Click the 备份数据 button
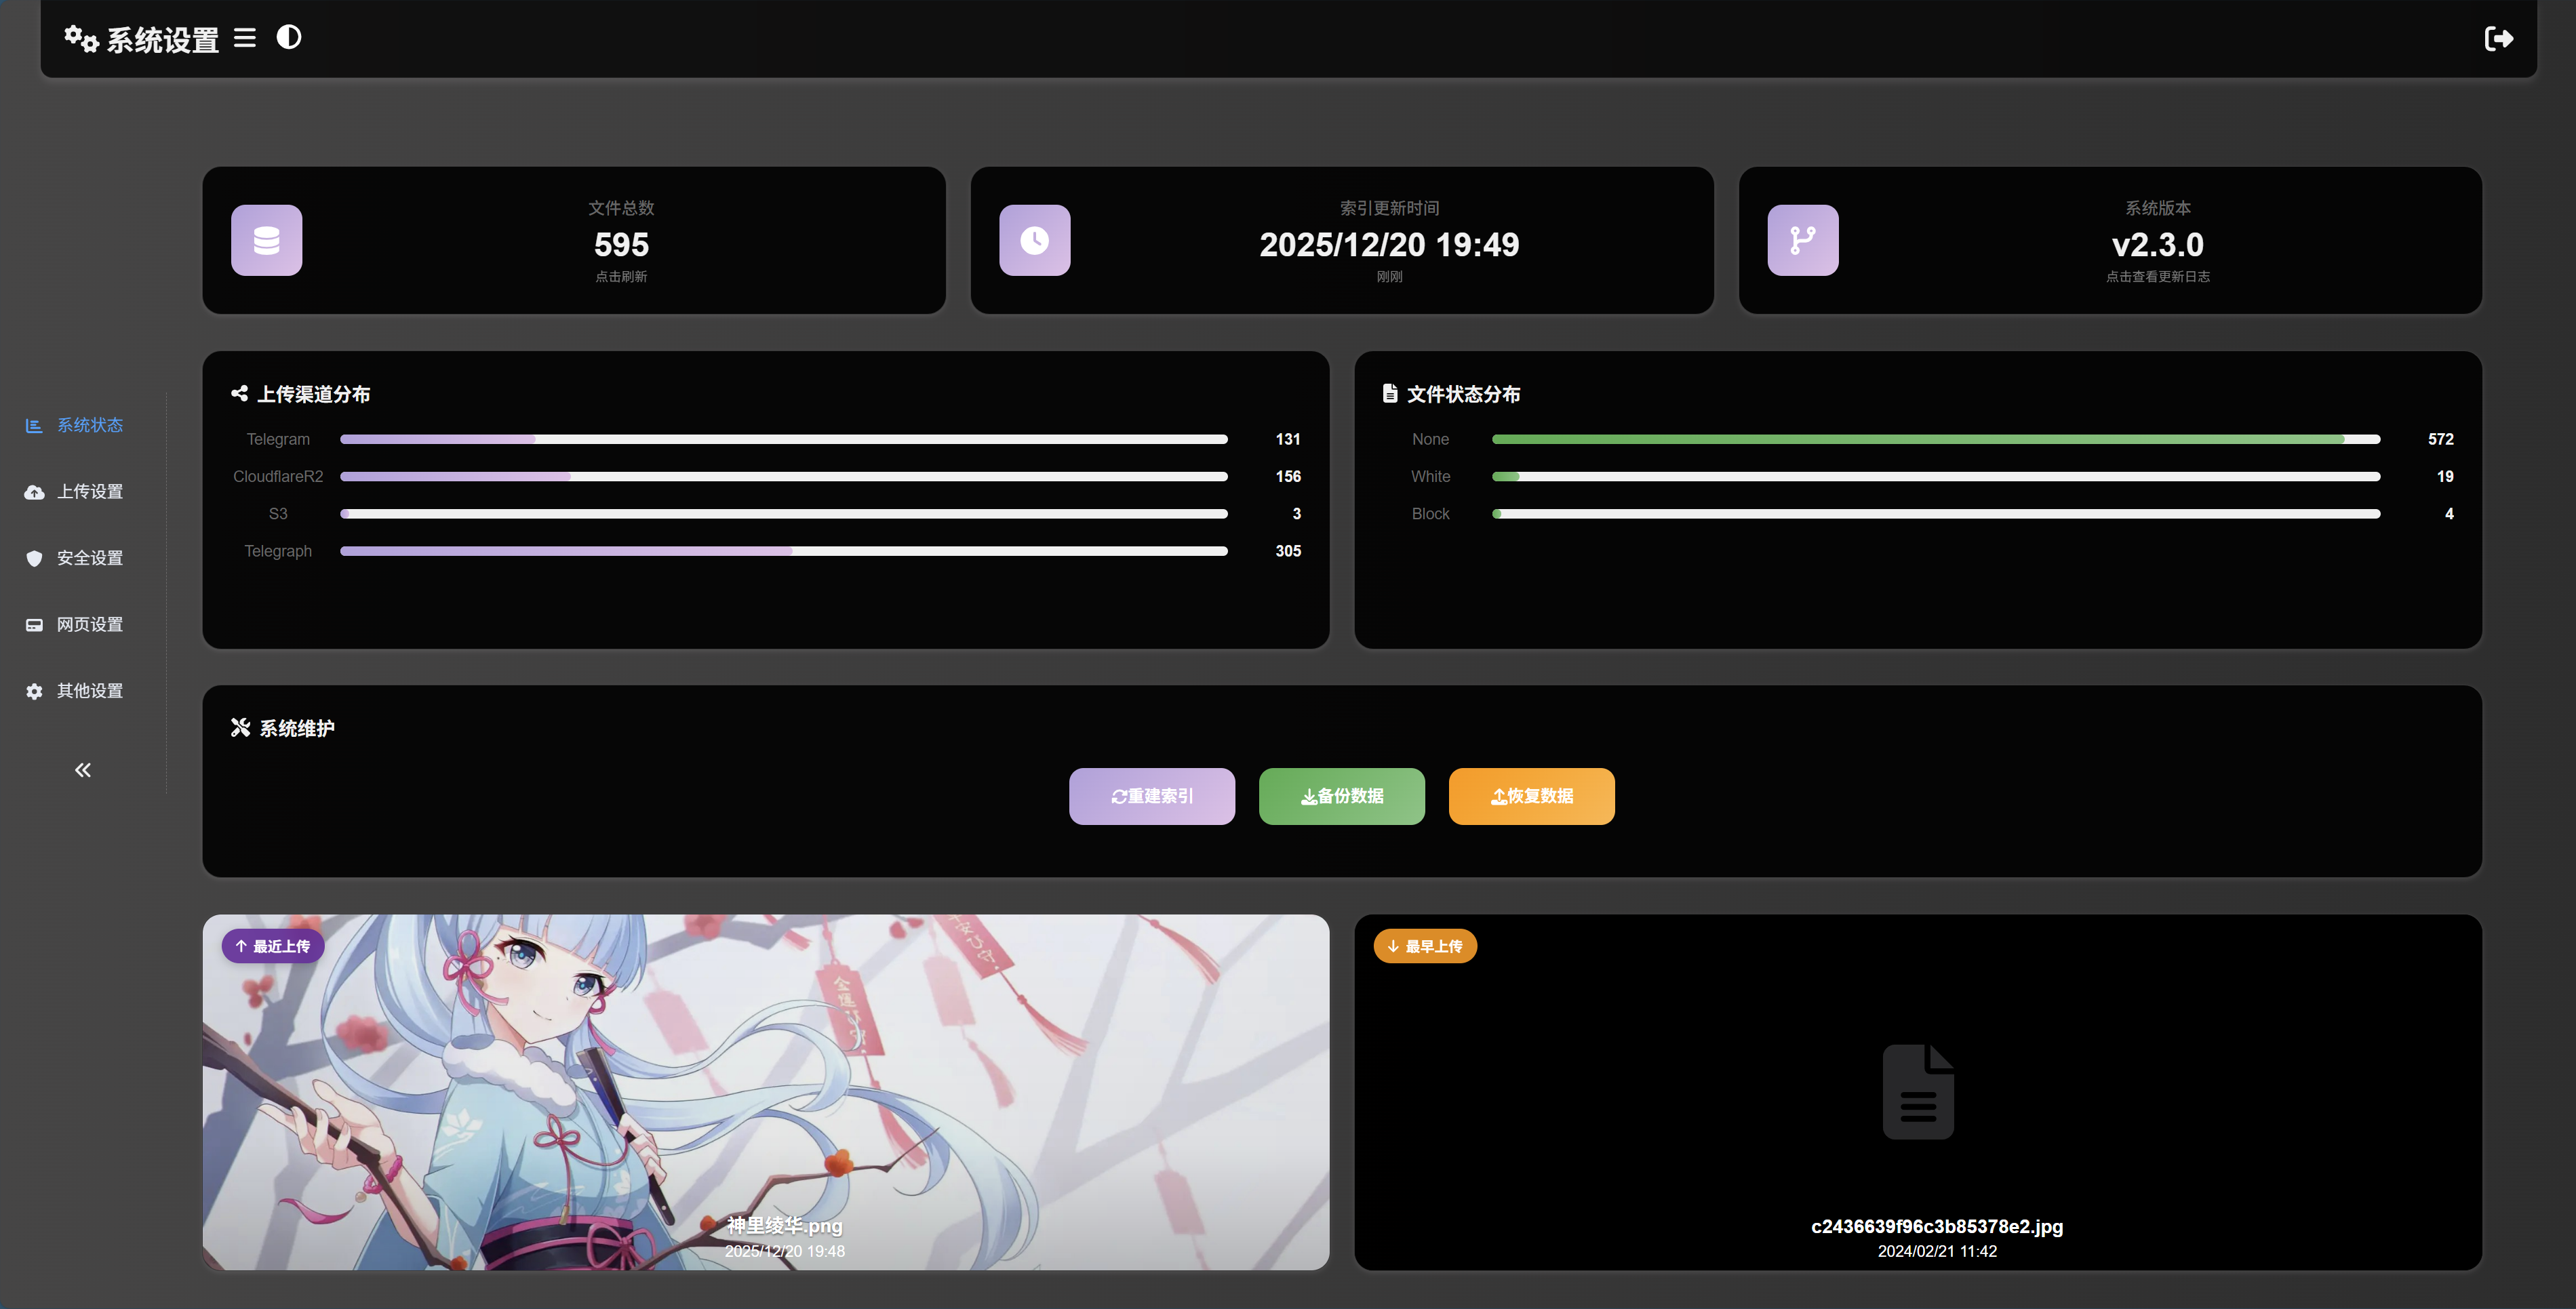Screen dimensions: 2576x1309 pos(1342,796)
